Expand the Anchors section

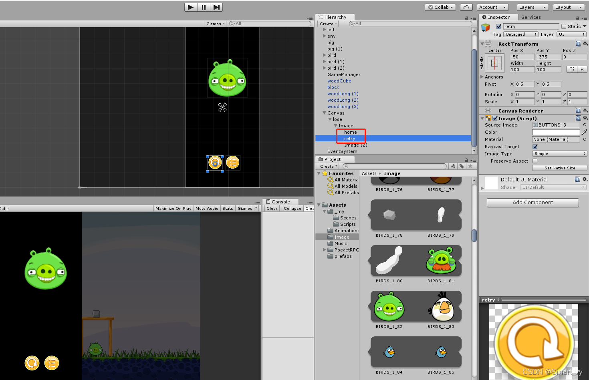(x=482, y=77)
